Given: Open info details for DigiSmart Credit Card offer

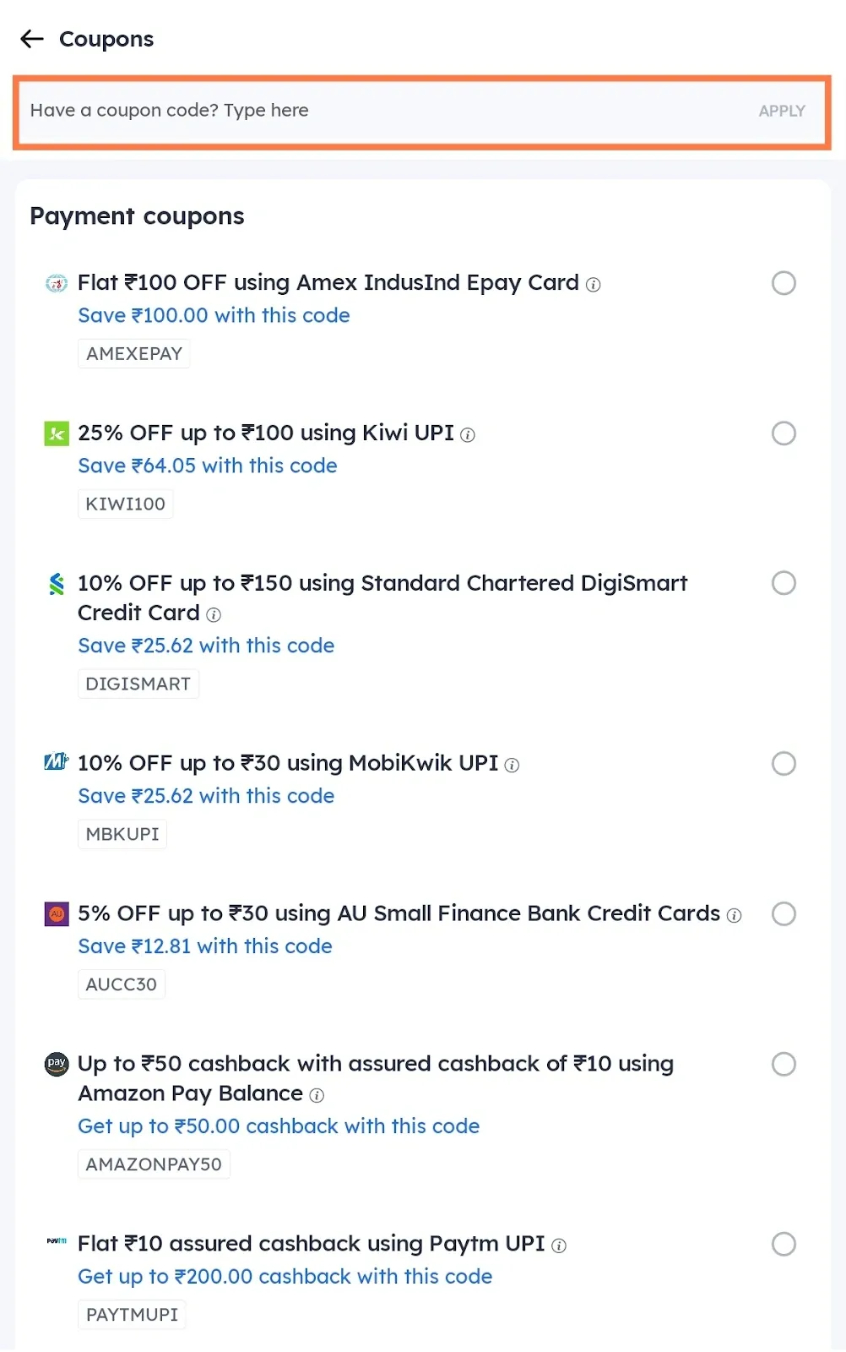Looking at the screenshot, I should (214, 614).
